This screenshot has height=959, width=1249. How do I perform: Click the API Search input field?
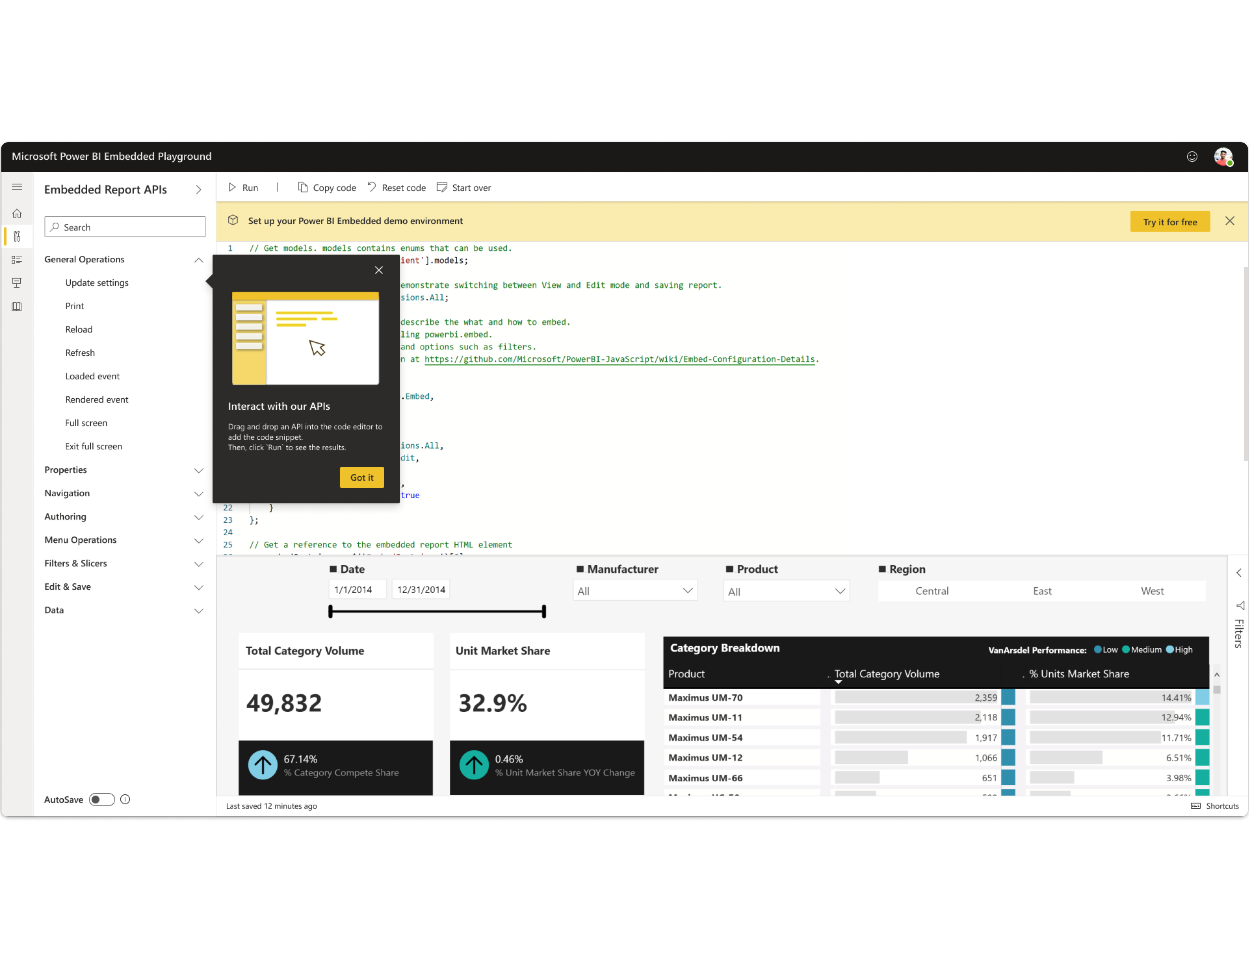(x=125, y=227)
